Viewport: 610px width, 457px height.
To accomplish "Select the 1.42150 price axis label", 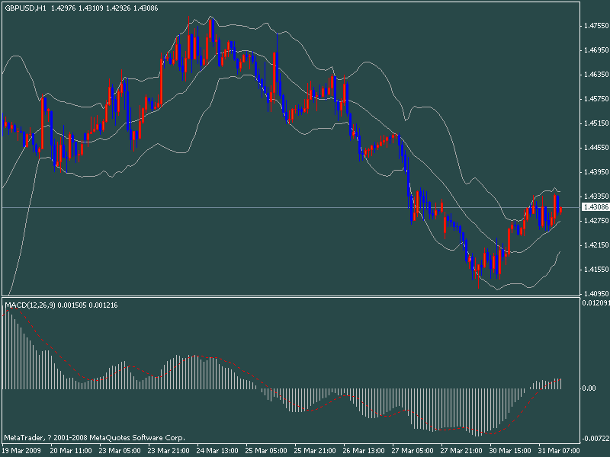I will (x=596, y=245).
